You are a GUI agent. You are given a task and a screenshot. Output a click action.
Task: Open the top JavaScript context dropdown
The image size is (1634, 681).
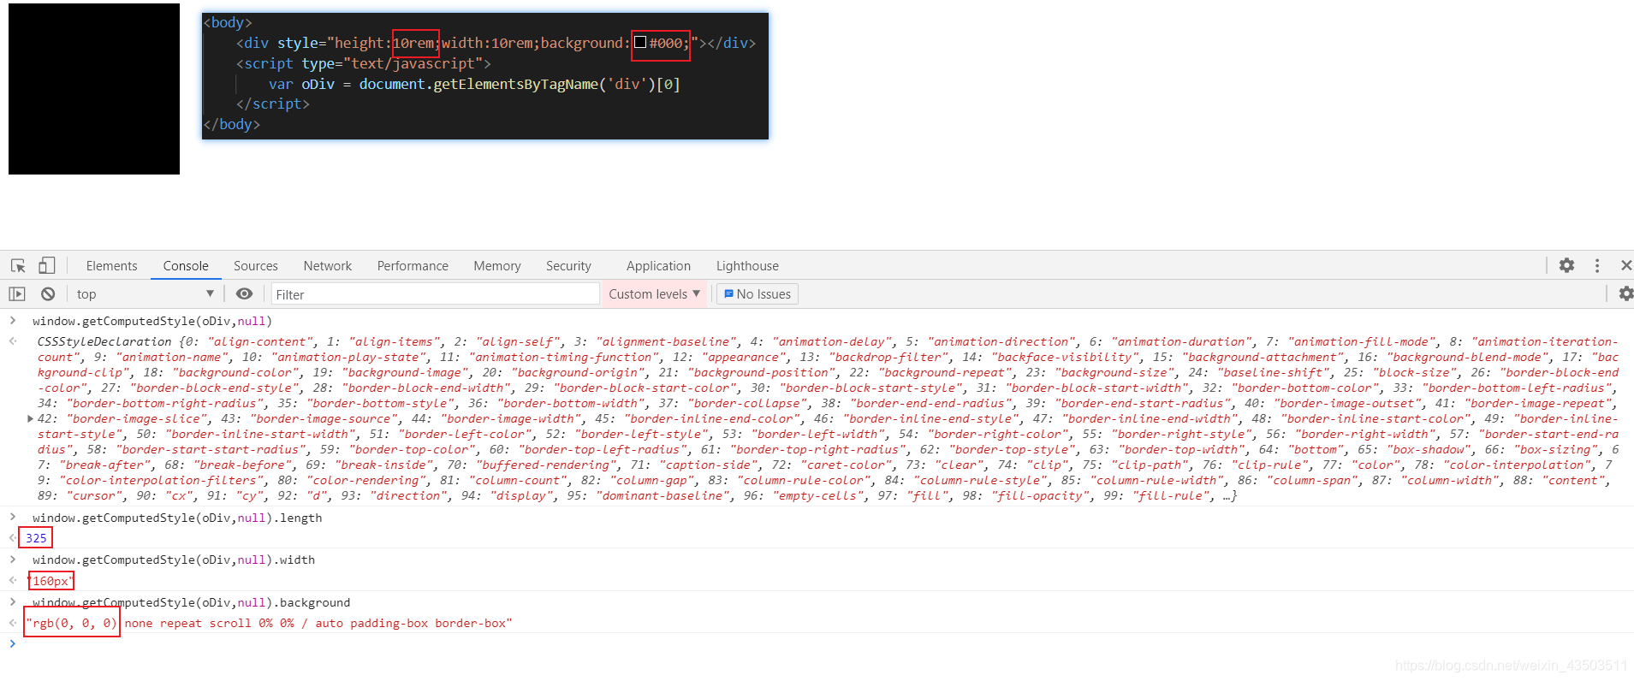coord(145,293)
